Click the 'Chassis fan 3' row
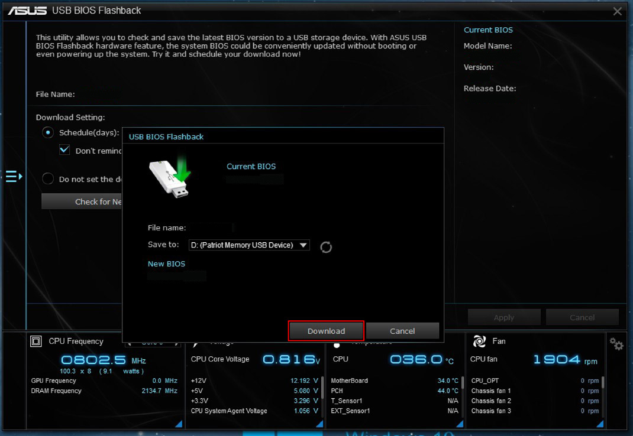 (x=535, y=411)
